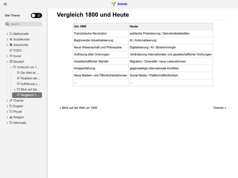Screen dimensions: 238x178
Task: Click the Kriegserfahrung table cell
Action: pos(100,69)
